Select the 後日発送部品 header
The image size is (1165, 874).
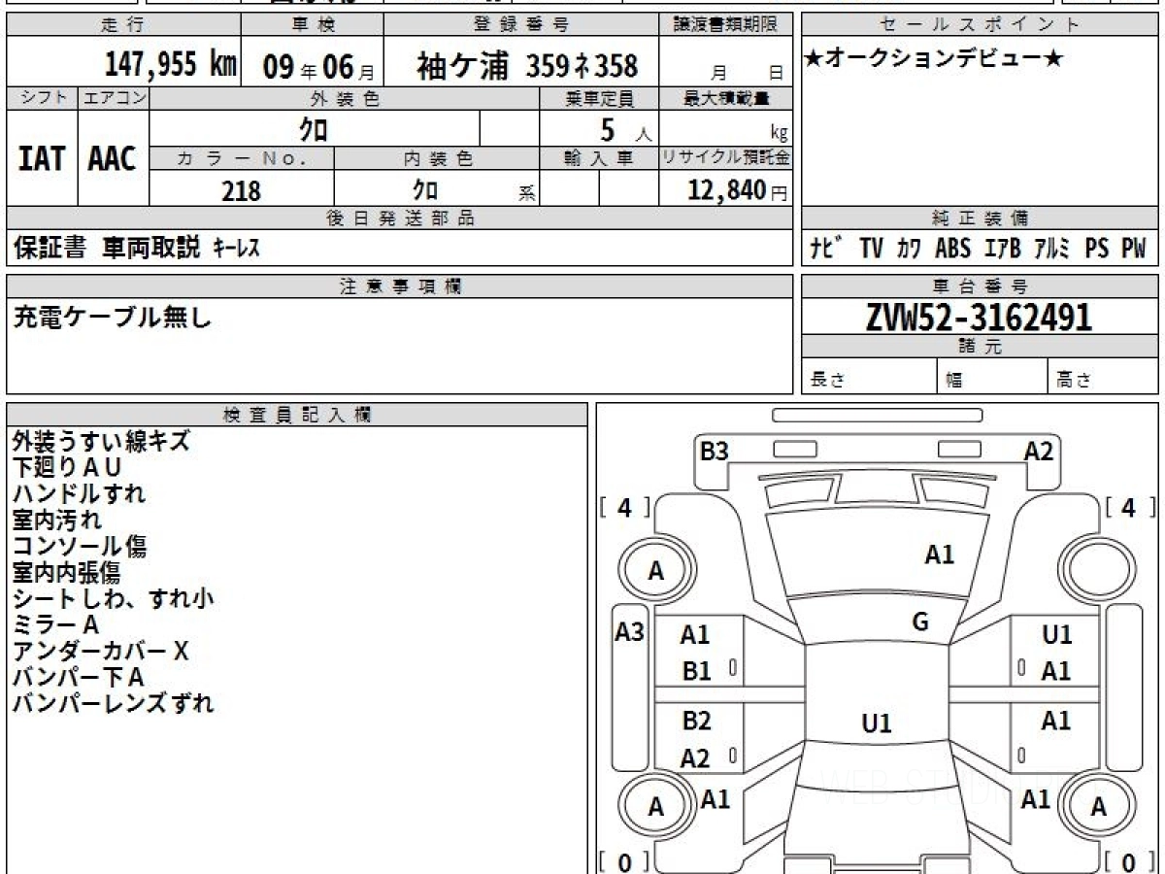pos(400,218)
